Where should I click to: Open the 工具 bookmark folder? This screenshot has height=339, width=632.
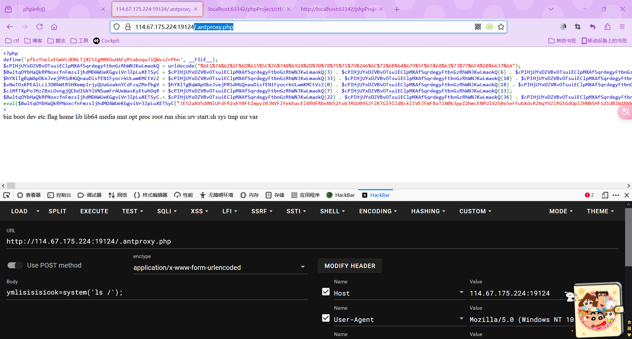[x=79, y=41]
